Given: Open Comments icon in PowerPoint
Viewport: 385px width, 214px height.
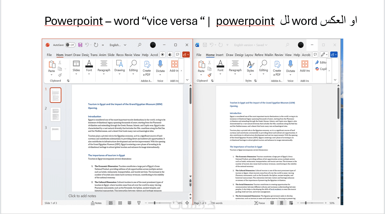Looking at the screenshot, I should coord(177,55).
